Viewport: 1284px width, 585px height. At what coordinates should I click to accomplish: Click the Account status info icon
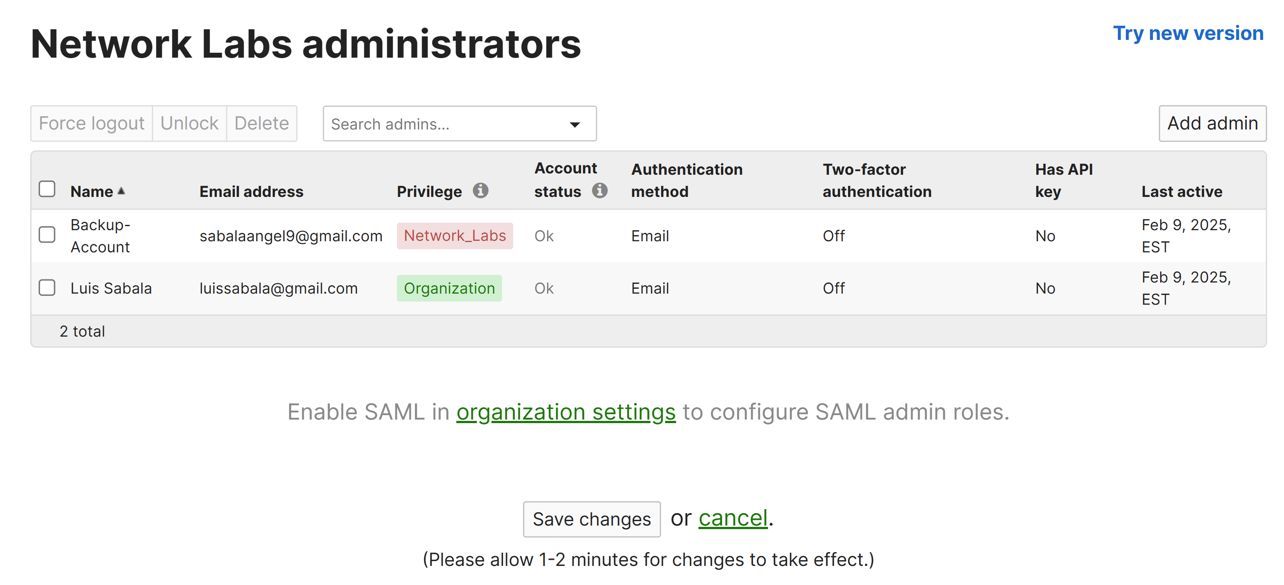(599, 191)
